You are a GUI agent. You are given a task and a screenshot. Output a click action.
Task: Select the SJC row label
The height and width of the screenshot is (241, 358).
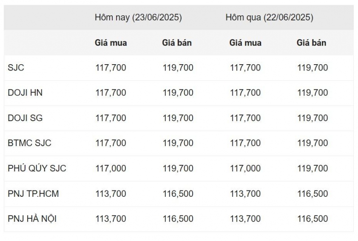[x=16, y=68]
